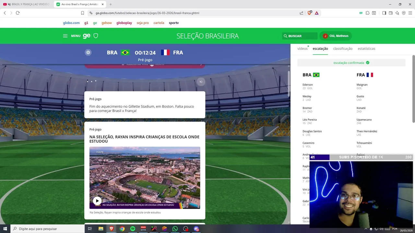Viewport: 415px width, 233px height.
Task: Open Brave VPN shield icon
Action: [404, 13]
